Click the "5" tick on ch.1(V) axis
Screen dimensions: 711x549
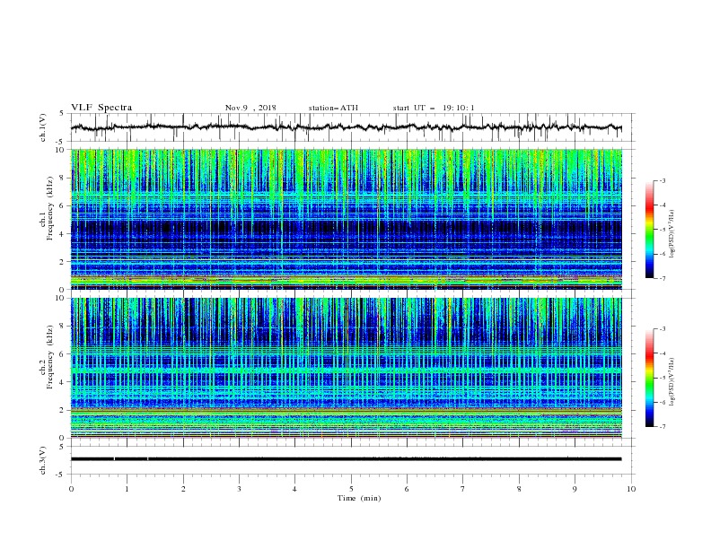(62, 113)
